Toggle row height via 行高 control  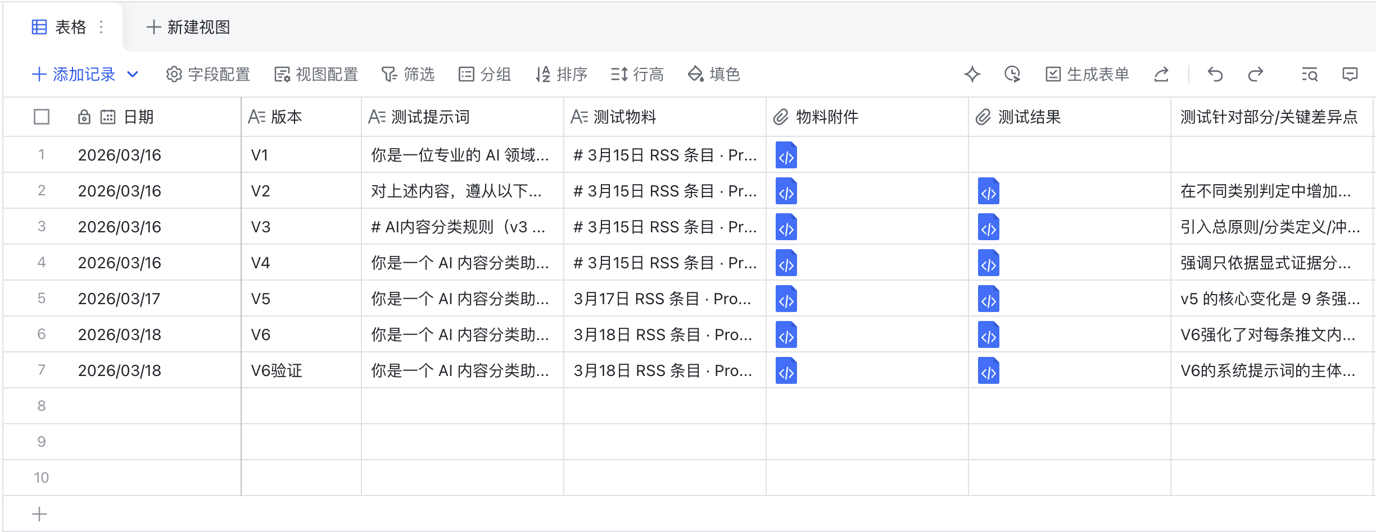pyautogui.click(x=639, y=74)
